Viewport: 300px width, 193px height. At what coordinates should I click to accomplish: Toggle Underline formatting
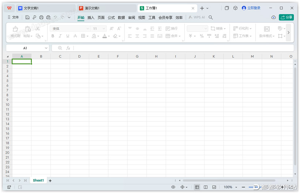[68, 36]
